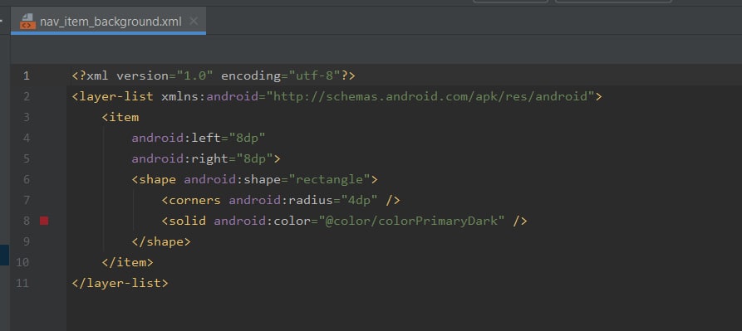Click the xml version declaration text

pos(214,75)
